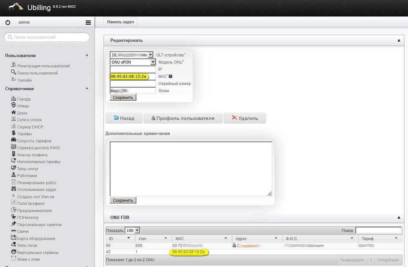
Task: Click the user icon in address column
Action: [x=234, y=245]
